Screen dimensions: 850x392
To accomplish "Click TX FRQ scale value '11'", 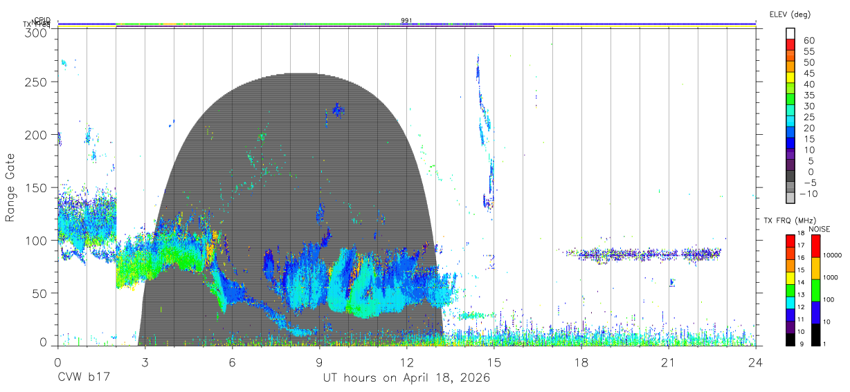I will coord(801,319).
